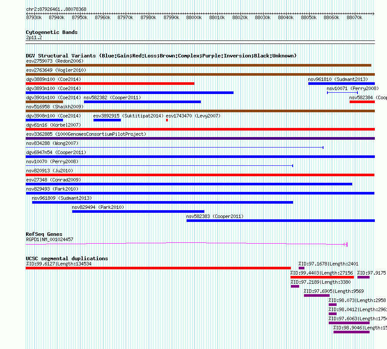Click the %ID:97.9175 duplication label
Viewport: 387px width, 349px height.
point(371,273)
